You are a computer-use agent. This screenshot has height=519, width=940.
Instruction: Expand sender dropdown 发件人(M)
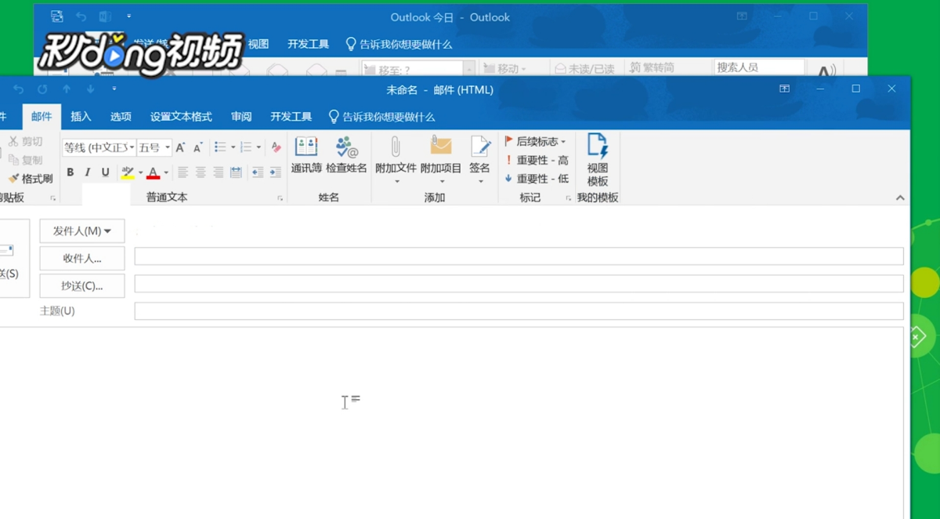coord(82,231)
